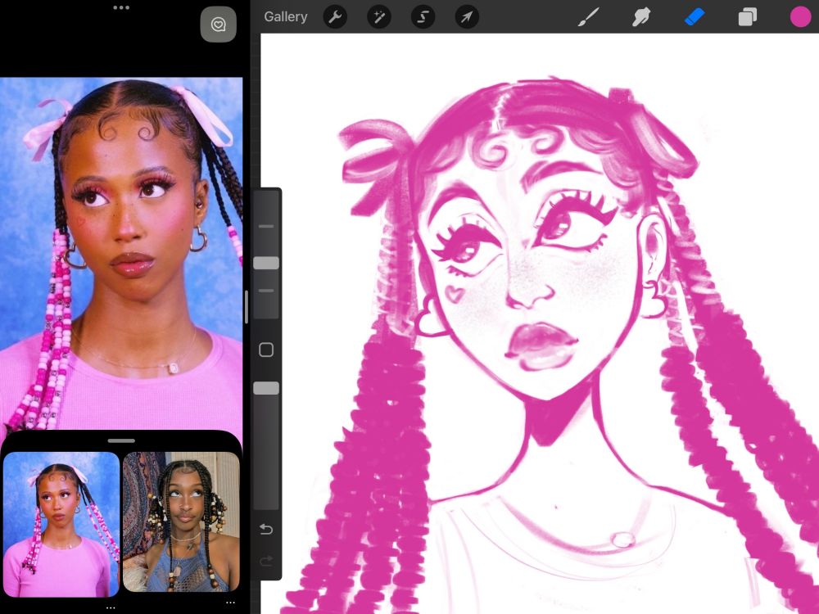This screenshot has width=819, height=614.
Task: Adjust the brush size slider handle
Action: [x=266, y=263]
